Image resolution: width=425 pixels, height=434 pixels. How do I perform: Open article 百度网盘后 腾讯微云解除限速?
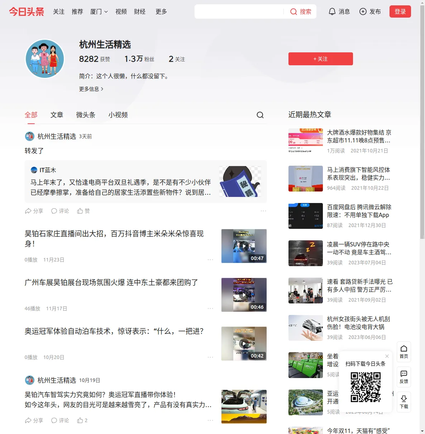(359, 211)
